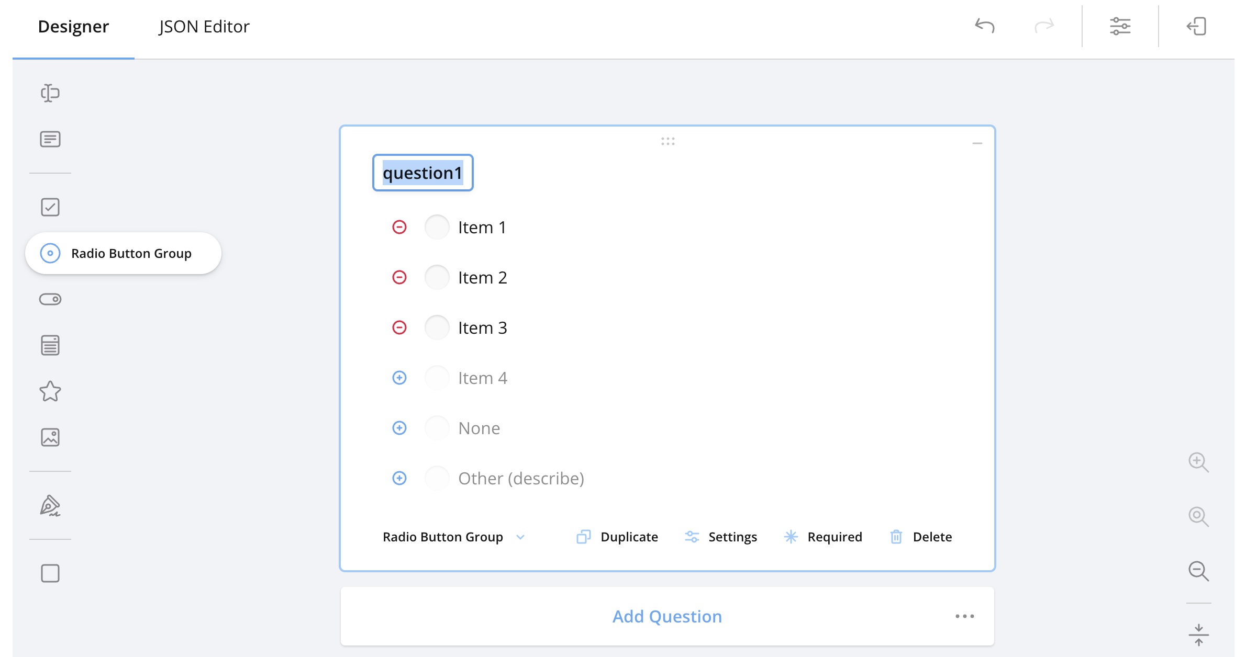Collapse the question1 panel
Screen dimensions: 1246x657
point(977,143)
